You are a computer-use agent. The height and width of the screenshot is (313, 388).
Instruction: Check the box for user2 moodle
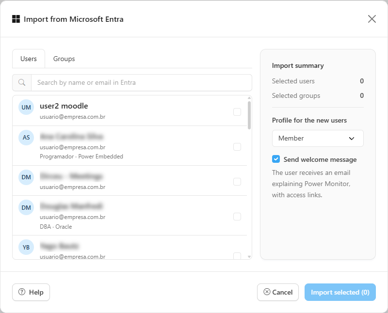tap(237, 112)
